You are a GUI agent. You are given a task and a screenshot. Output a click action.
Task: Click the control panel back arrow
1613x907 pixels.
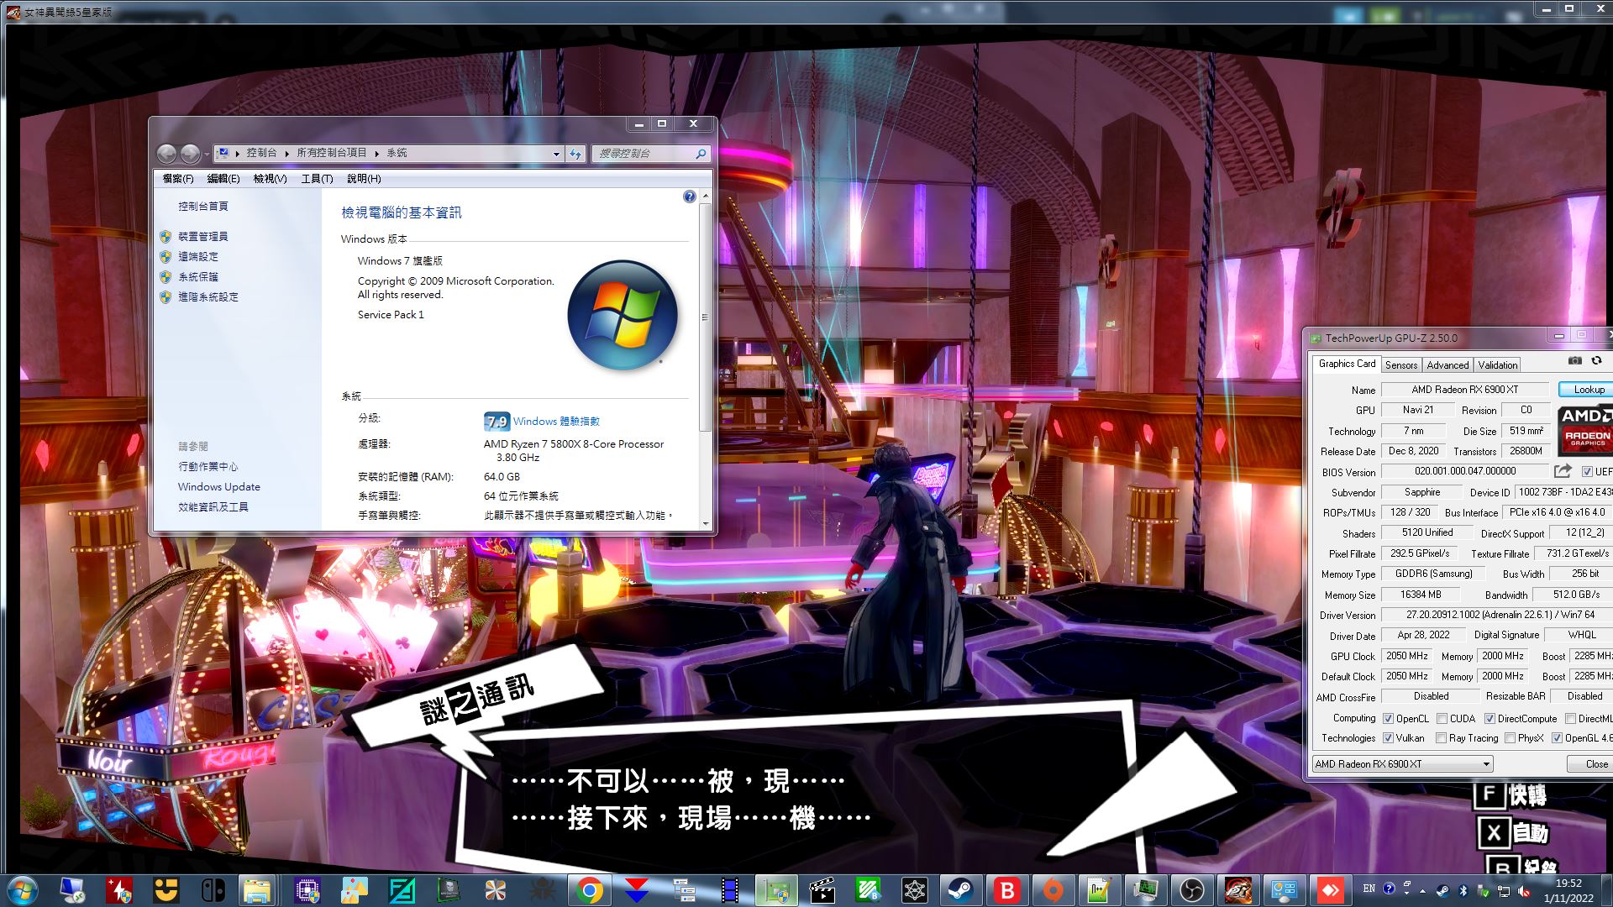pyautogui.click(x=167, y=154)
